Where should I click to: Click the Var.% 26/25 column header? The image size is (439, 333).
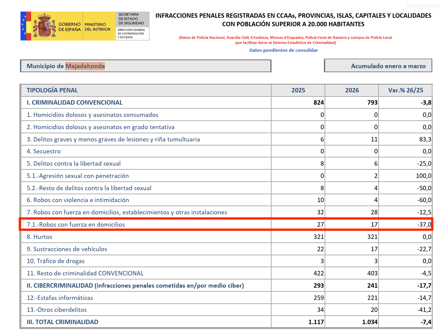[x=406, y=90]
